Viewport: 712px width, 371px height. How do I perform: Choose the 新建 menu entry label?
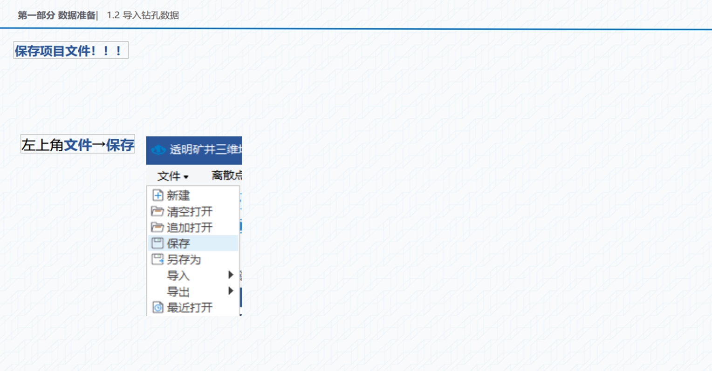click(x=178, y=196)
